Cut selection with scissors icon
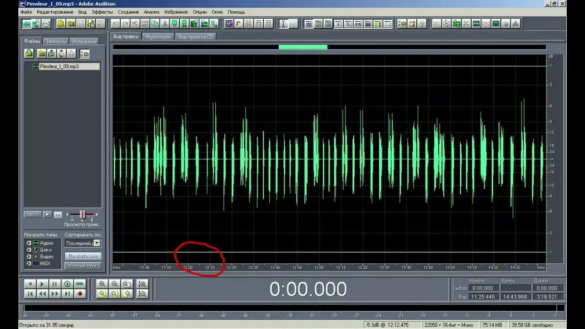 coord(165,23)
